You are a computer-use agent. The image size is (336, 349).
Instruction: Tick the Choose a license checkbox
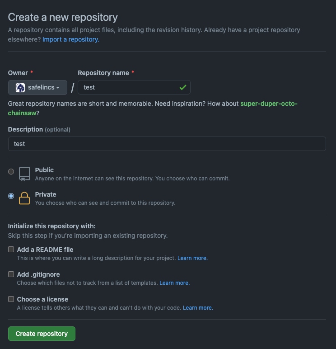pos(11,299)
